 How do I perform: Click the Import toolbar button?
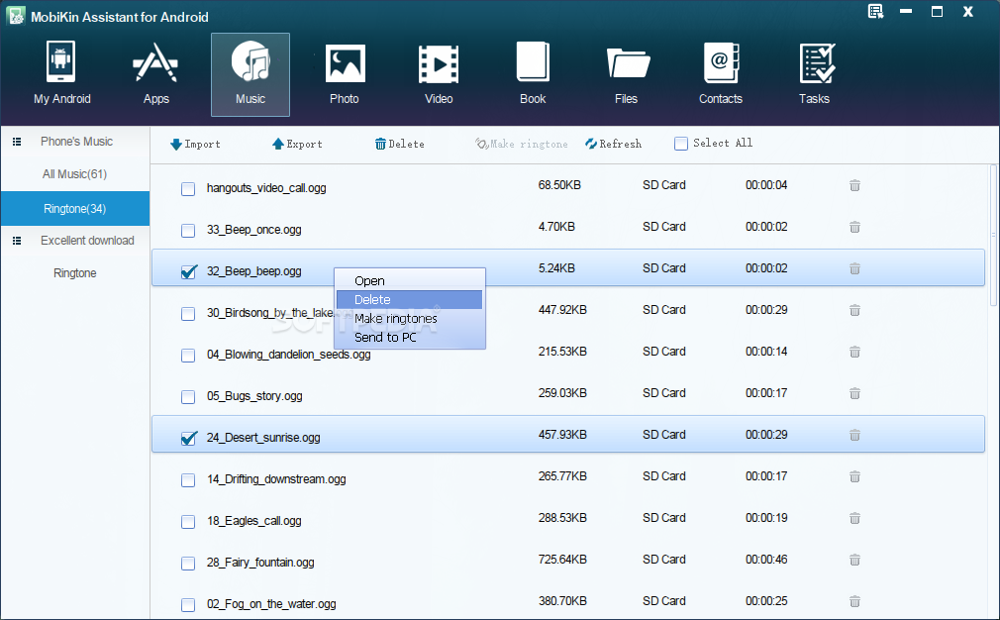tap(195, 145)
